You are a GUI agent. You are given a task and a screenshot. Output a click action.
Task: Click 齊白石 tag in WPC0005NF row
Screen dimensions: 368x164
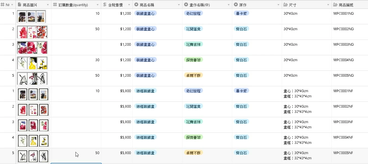(241, 153)
